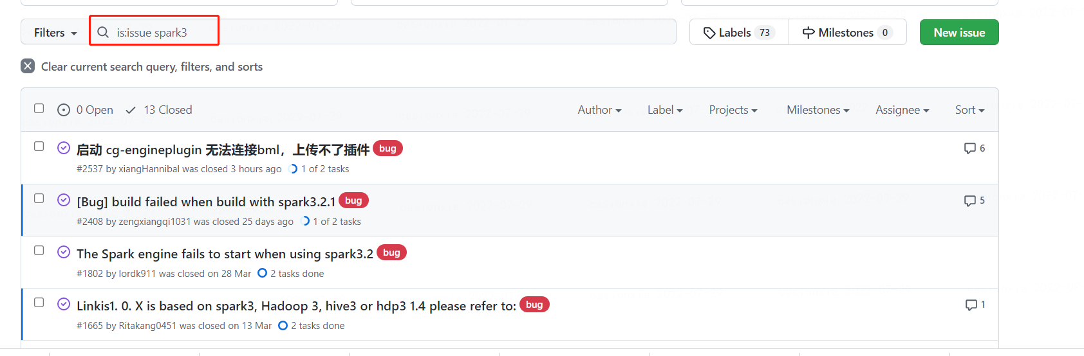Click the clear search query X icon
Viewport: 1084px width, 356px height.
28,66
